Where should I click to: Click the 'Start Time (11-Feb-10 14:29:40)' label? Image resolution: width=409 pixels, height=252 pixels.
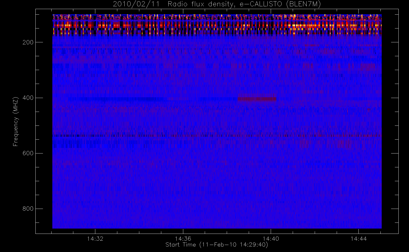pyautogui.click(x=217, y=245)
